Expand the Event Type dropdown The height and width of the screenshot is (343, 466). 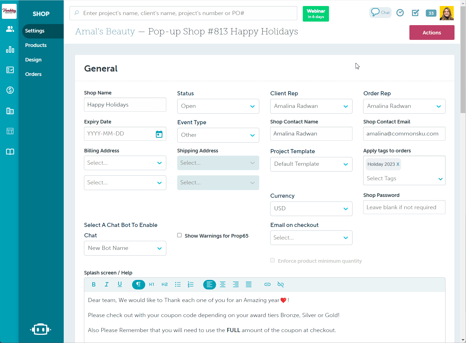point(218,135)
